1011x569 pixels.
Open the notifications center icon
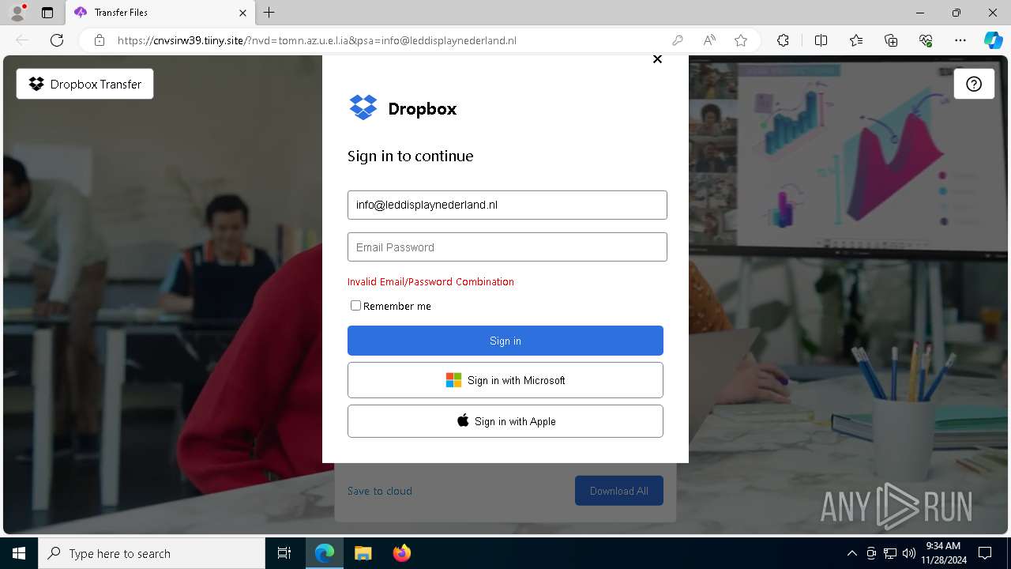click(985, 553)
